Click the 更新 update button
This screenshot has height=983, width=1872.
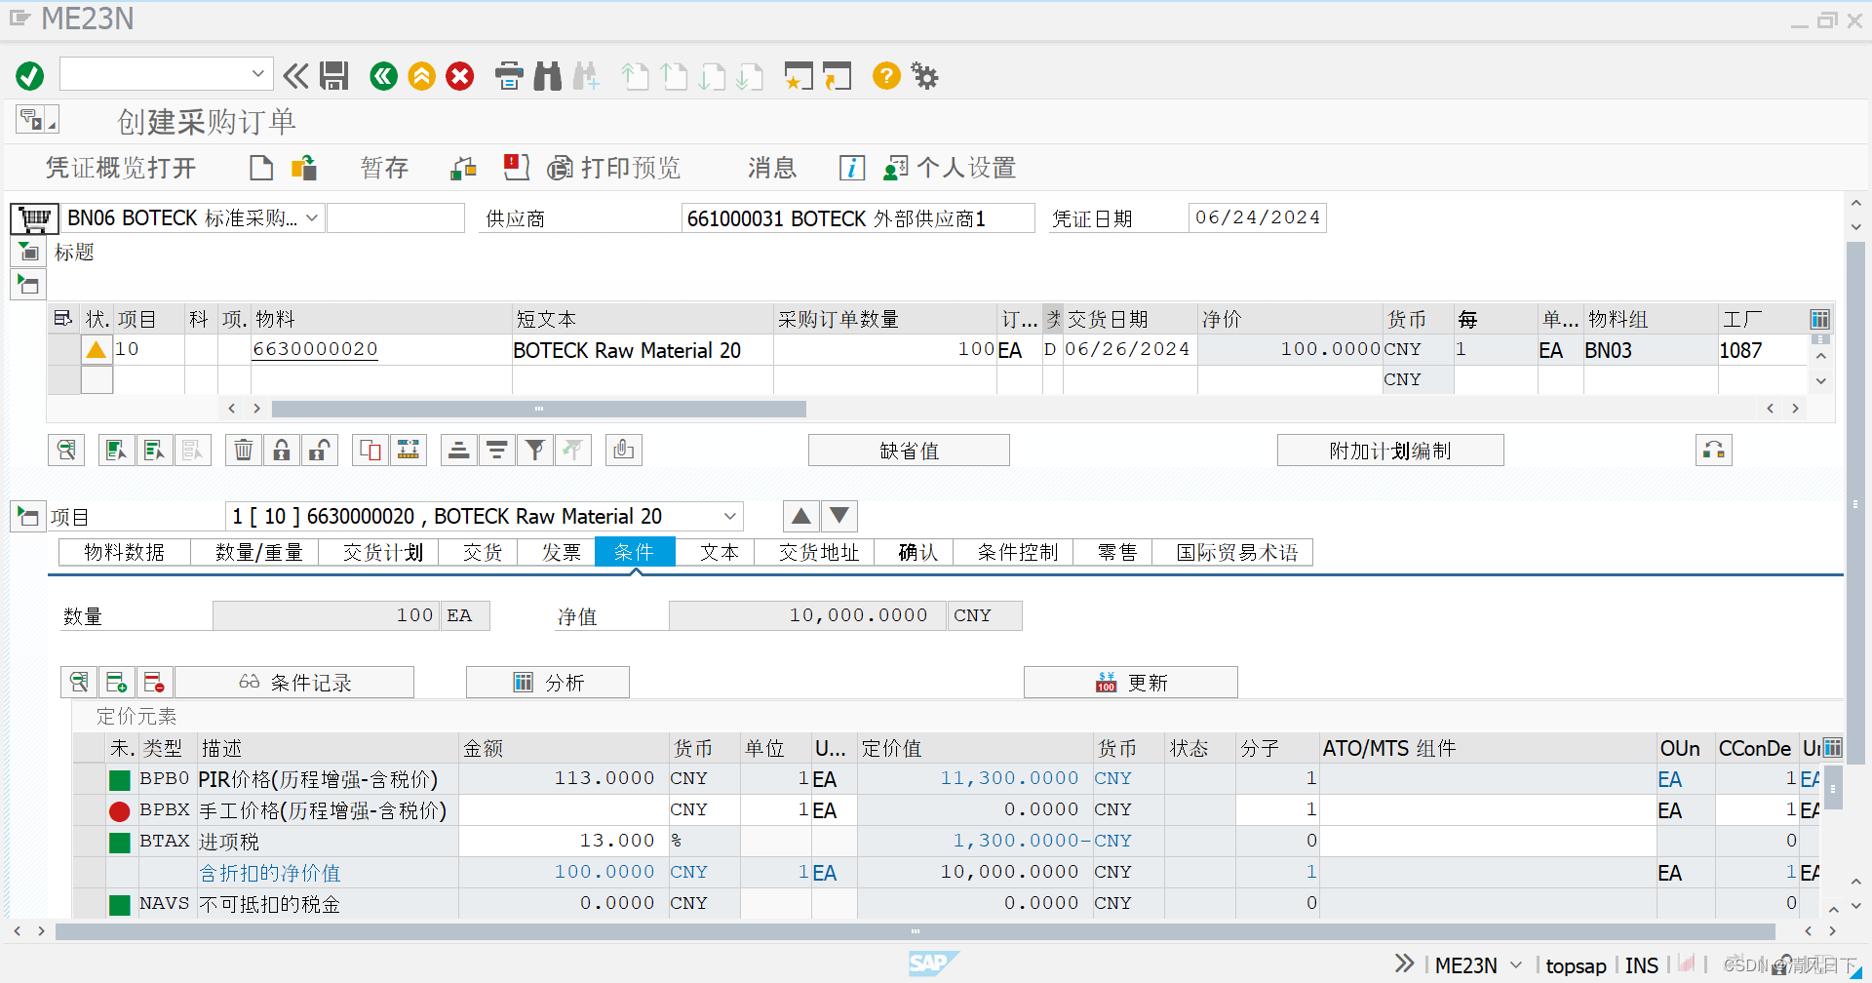tap(1131, 683)
